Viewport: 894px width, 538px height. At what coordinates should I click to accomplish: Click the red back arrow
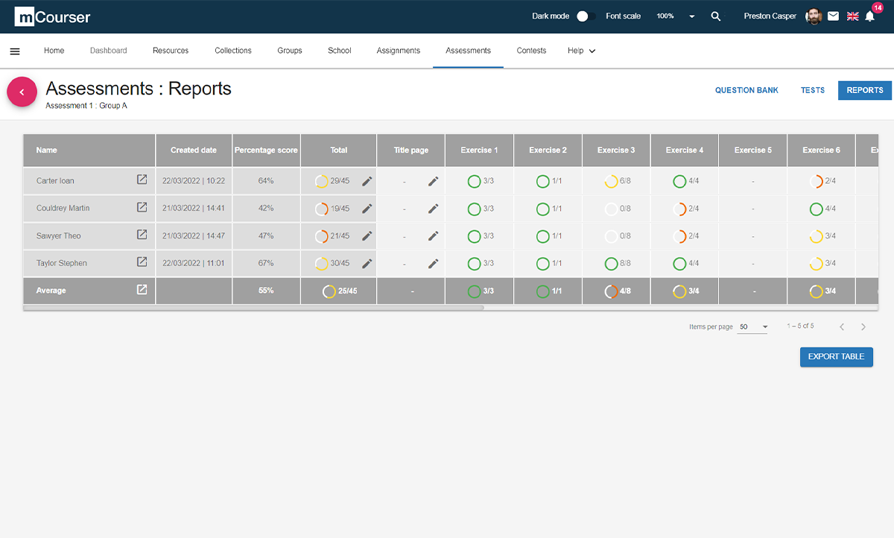tap(22, 92)
